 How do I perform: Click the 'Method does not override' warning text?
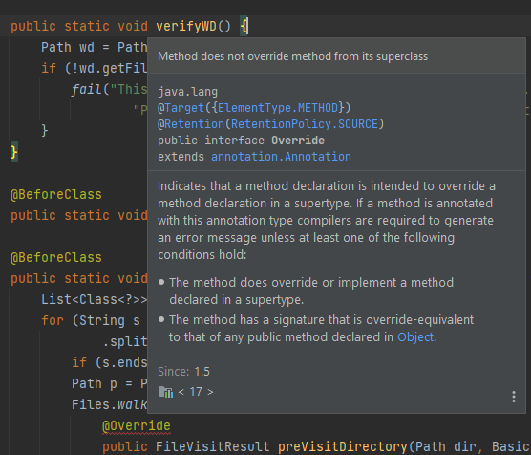tap(292, 56)
